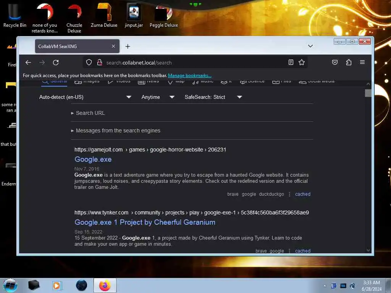Switch to the Videos search category
The image size is (391, 293).
(x=119, y=82)
